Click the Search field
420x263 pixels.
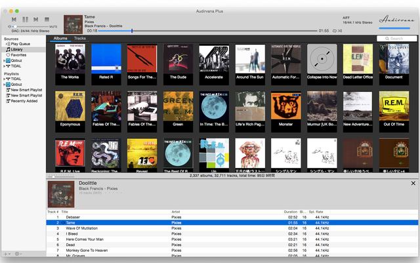396,39
